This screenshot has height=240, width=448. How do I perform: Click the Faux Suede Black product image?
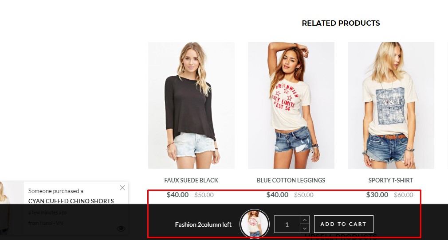191,105
